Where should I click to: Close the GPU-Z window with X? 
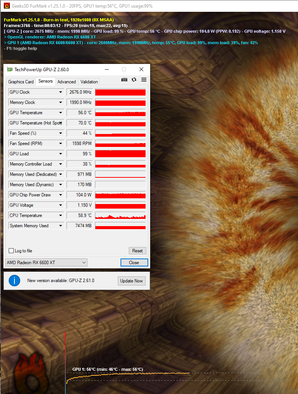(x=141, y=69)
